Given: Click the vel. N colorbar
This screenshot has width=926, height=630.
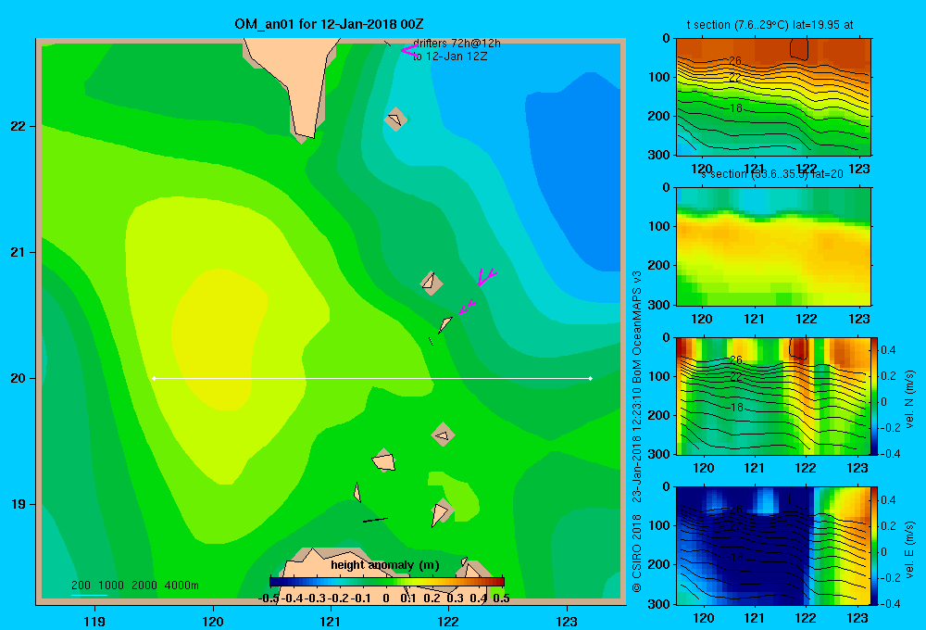Looking at the screenshot, I should click(x=874, y=396).
